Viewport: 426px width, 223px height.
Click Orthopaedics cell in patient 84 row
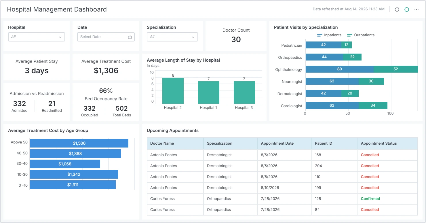coord(231,210)
